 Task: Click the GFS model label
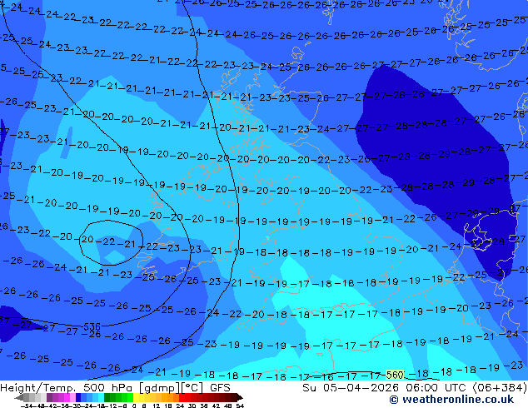point(220,388)
